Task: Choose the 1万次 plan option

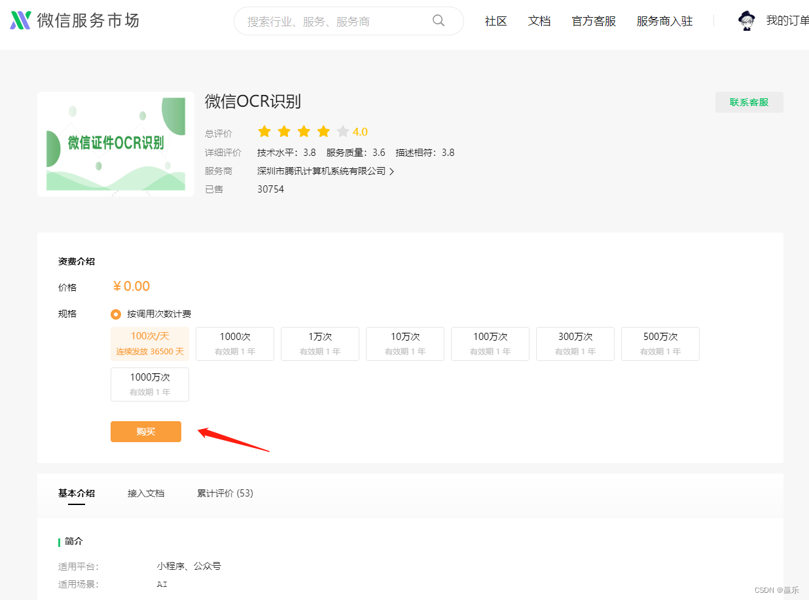Action: tap(320, 344)
